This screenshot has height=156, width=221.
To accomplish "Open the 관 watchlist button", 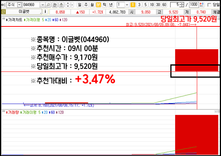I will point(55,5).
